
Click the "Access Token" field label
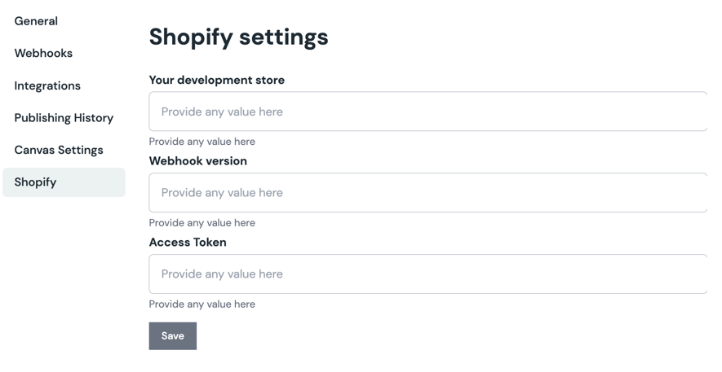point(188,243)
